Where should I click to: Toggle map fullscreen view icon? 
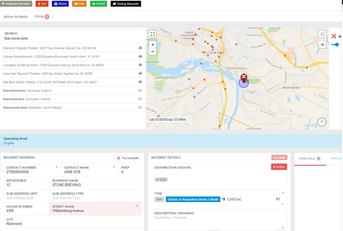[x=153, y=34]
